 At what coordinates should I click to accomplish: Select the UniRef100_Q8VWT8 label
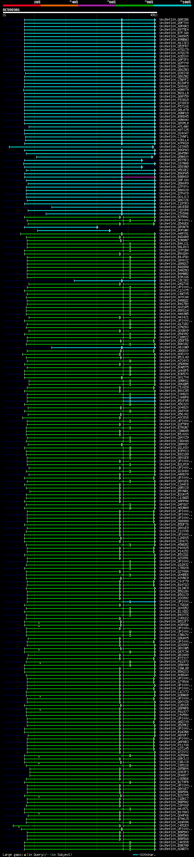point(174,227)
